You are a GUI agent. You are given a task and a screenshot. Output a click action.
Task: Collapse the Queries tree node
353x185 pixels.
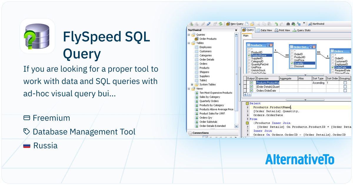click(189, 35)
